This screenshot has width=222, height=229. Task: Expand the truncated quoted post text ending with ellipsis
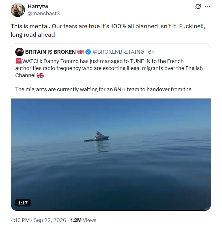106,89
